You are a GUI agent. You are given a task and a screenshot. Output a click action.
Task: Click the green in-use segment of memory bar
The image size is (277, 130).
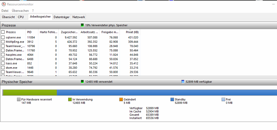[30, 93]
